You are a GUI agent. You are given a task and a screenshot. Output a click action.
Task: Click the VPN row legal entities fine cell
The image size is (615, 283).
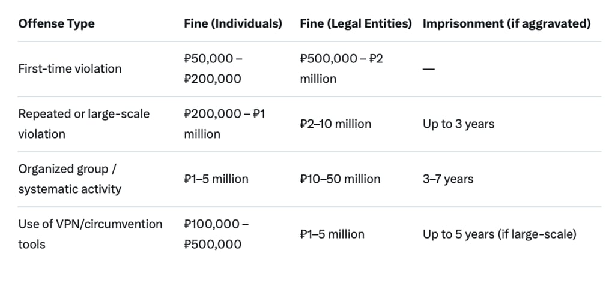click(x=332, y=234)
